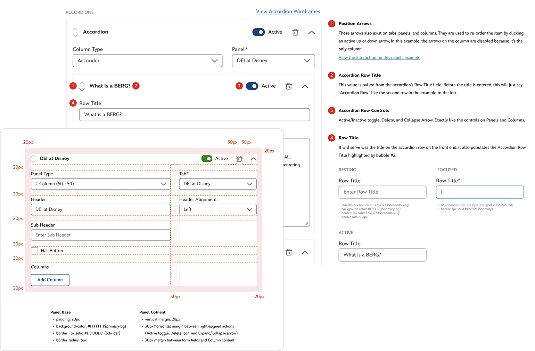Image resolution: width=535 pixels, height=351 pixels.
Task: Disable Active toggle for What is a BERG?
Action: coord(252,86)
